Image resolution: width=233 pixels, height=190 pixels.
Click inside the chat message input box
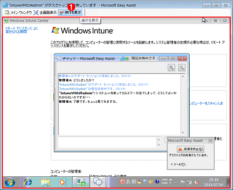(x=107, y=142)
